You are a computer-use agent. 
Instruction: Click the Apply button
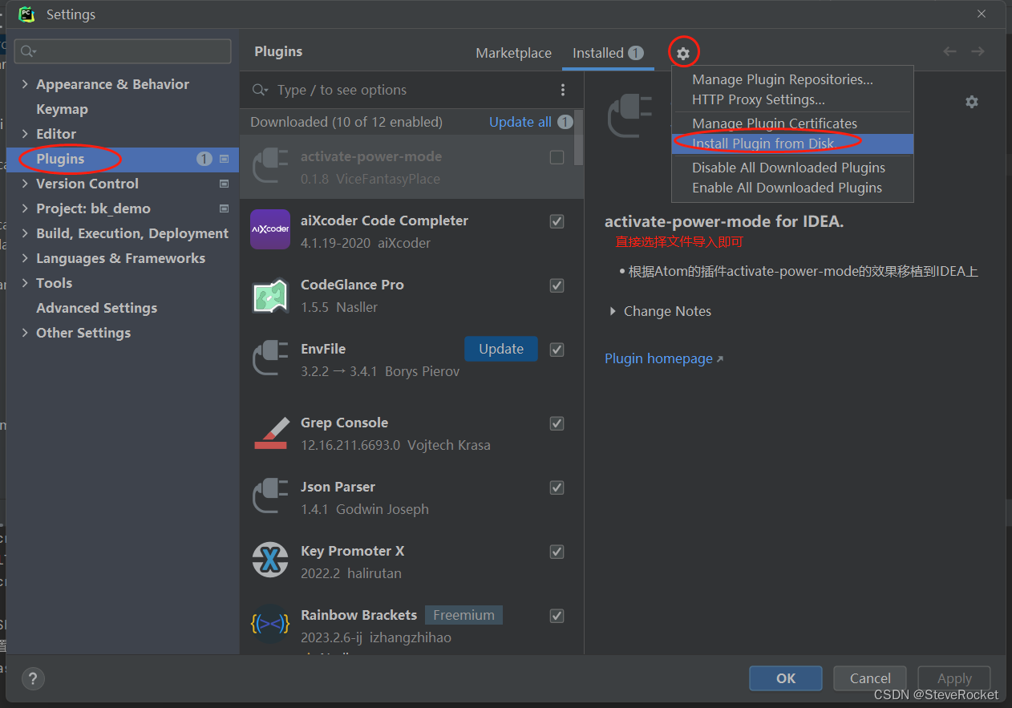click(954, 678)
